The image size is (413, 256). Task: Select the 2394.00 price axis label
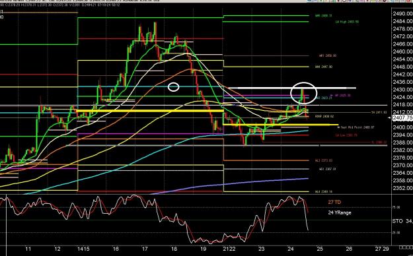point(402,135)
